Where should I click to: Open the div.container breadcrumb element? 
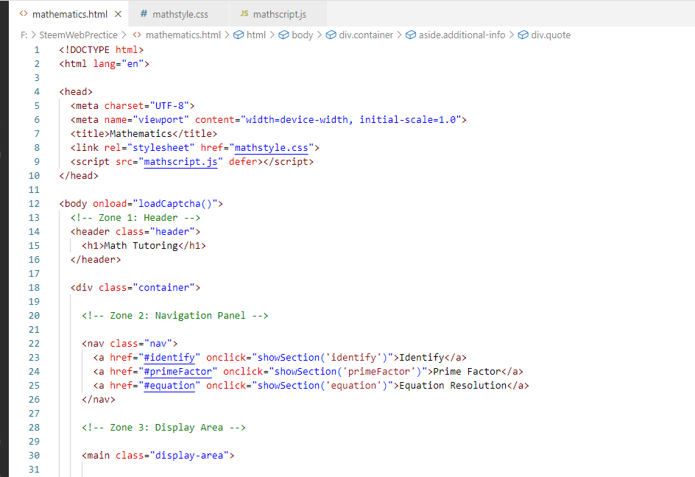366,35
